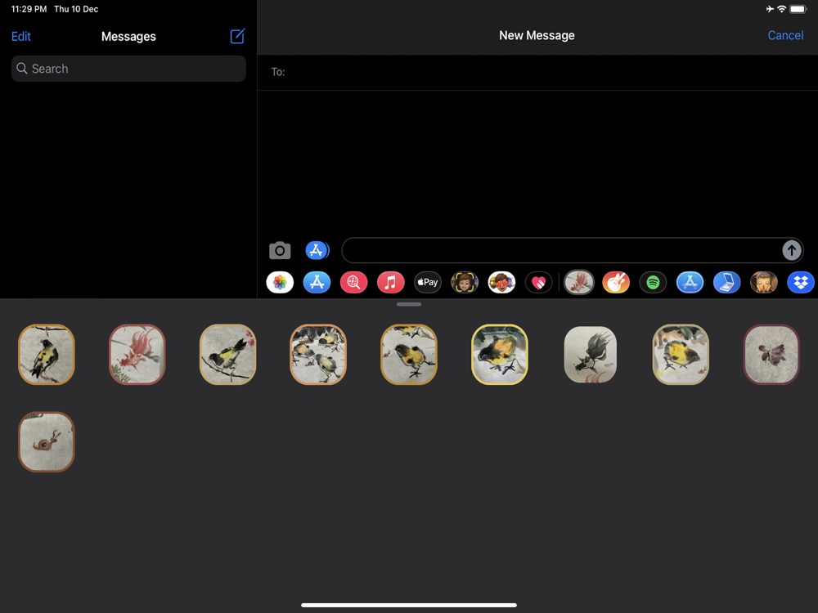The image size is (818, 613).
Task: Select the snail painting sticker
Action: (47, 442)
